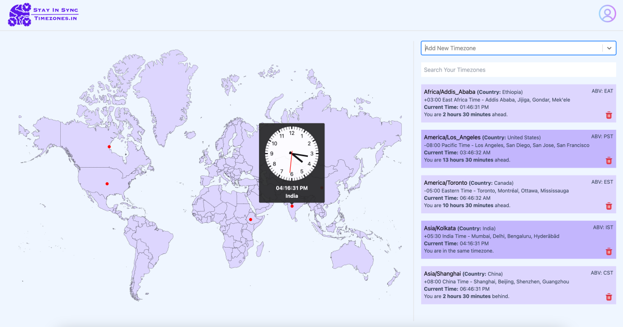The image size is (623, 327).
Task: Click the +05:30 India Time description
Action: point(492,236)
